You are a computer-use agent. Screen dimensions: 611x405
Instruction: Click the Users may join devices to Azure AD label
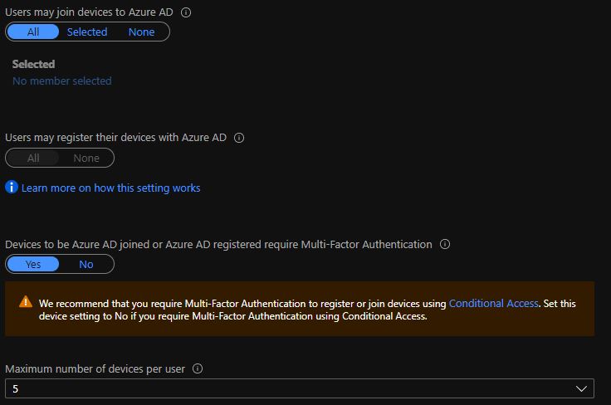coord(89,12)
